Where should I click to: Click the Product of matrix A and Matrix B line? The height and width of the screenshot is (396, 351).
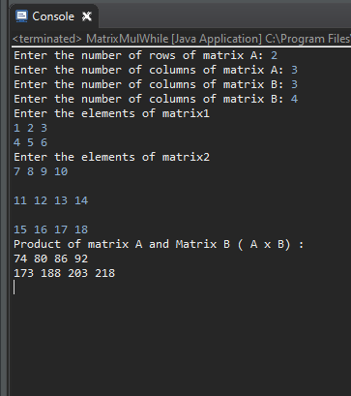(159, 244)
